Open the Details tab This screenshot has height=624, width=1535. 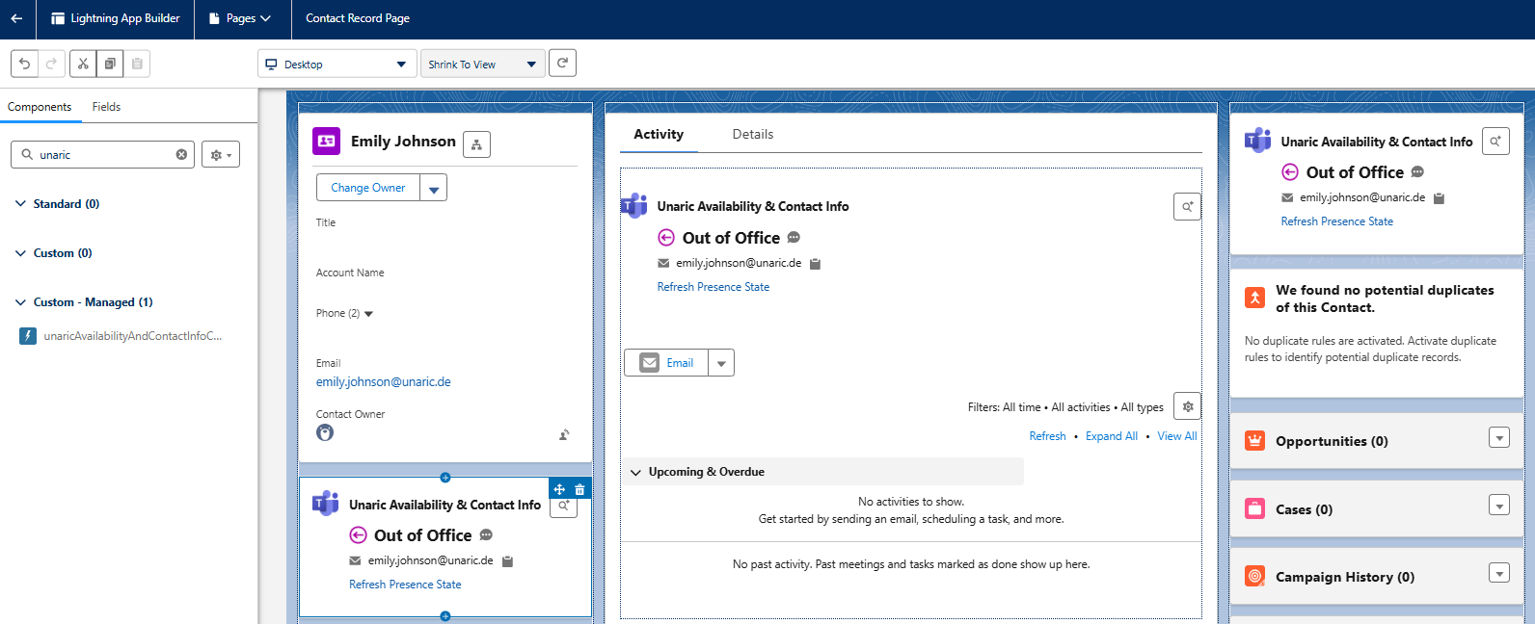pos(752,135)
